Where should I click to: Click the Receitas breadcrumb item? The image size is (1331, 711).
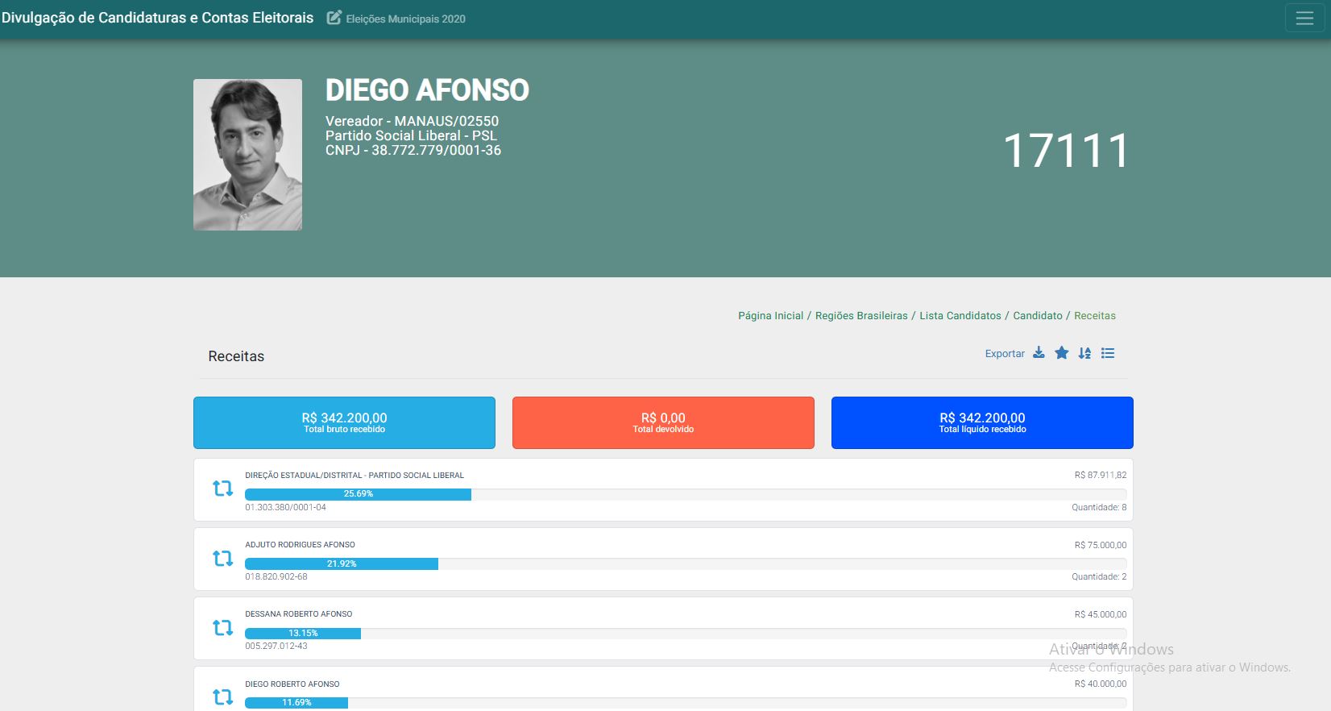1095,316
